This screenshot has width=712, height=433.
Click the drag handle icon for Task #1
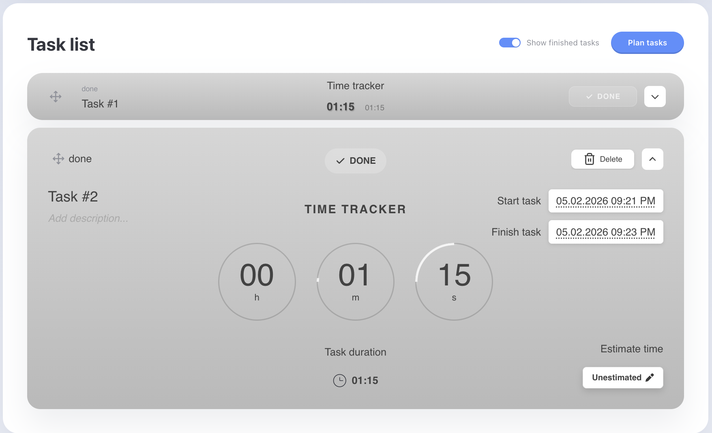point(56,96)
